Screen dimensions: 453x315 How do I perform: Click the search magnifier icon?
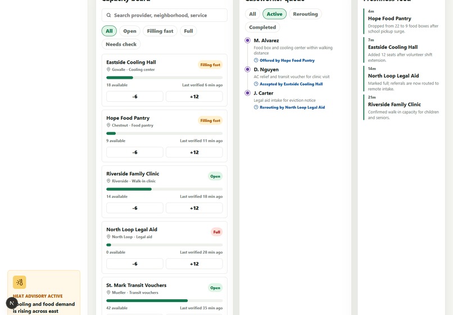(108, 15)
